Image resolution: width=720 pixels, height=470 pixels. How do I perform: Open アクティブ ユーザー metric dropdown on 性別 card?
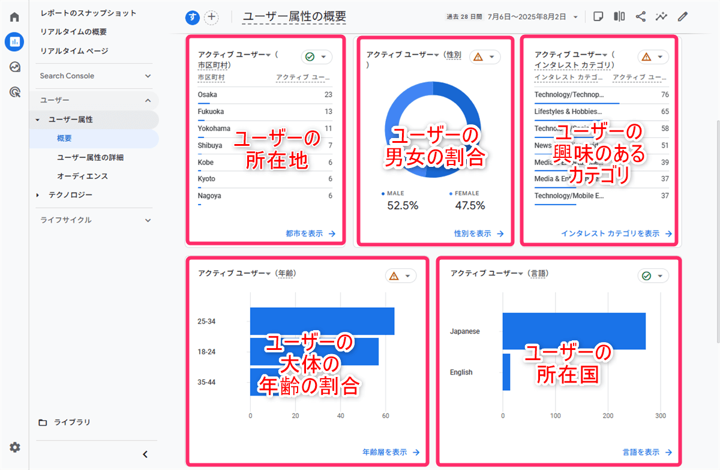403,55
